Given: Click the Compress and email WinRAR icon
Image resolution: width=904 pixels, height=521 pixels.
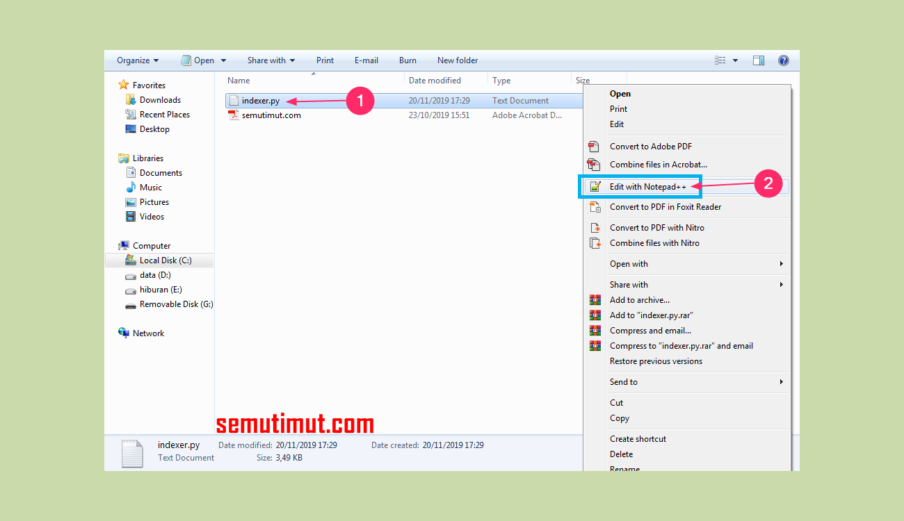Looking at the screenshot, I should [595, 330].
